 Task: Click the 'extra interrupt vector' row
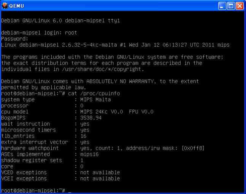45,142
